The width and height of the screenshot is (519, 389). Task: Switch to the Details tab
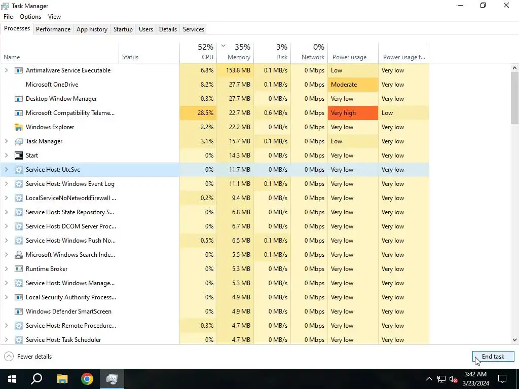[168, 29]
